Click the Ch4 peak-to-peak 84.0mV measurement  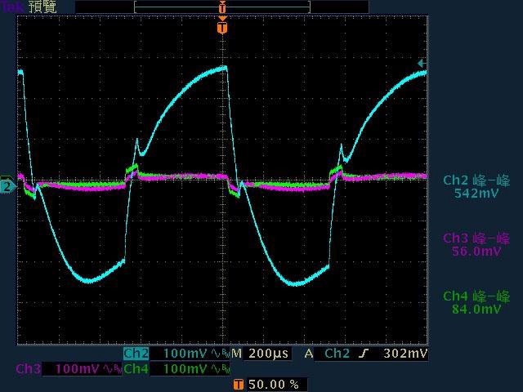(x=476, y=302)
